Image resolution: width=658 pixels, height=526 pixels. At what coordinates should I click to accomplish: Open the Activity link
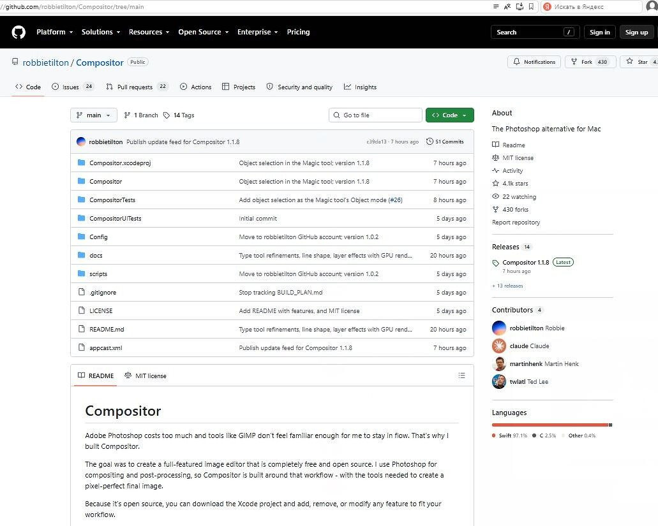pos(507,171)
